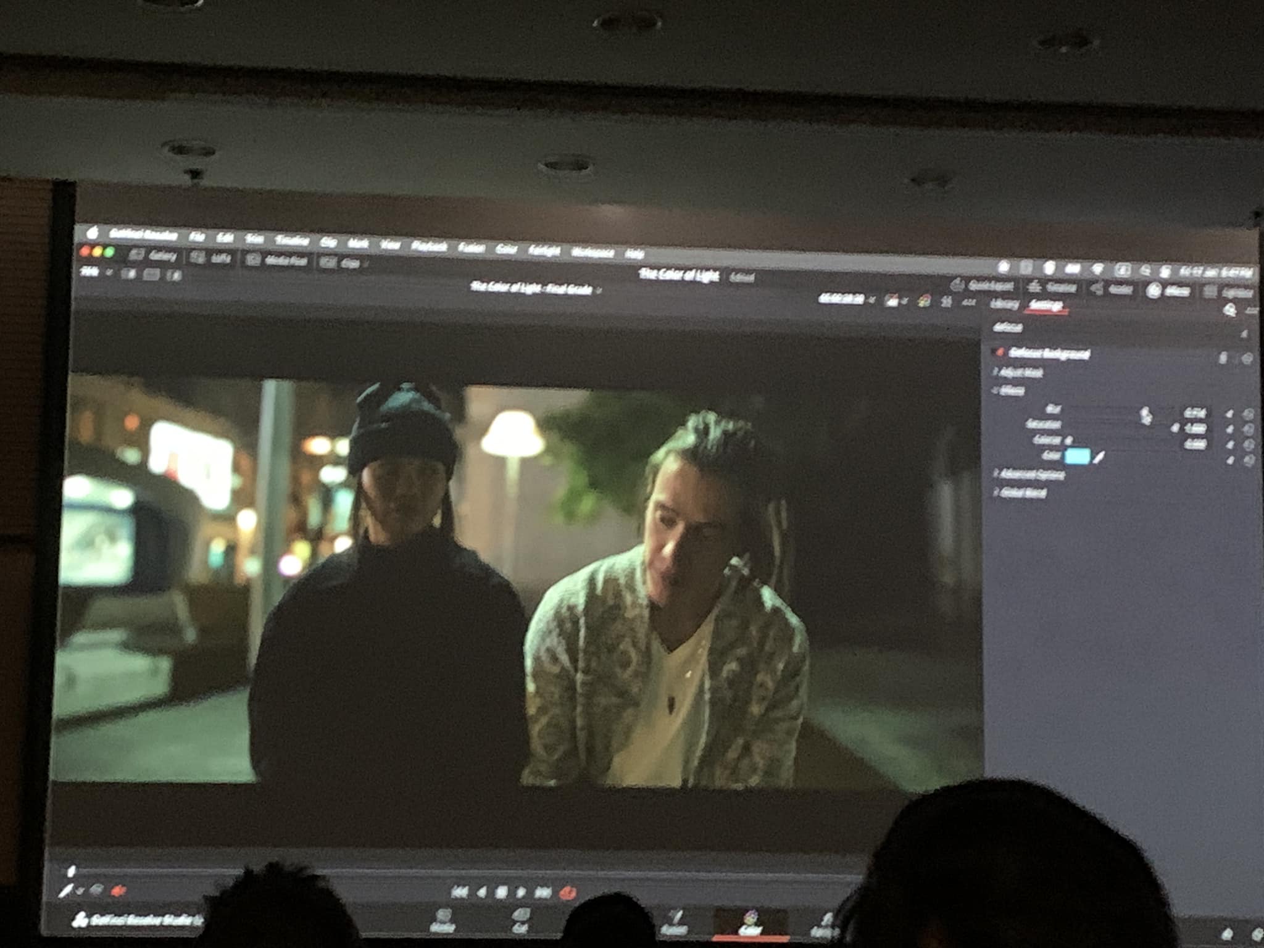
Task: Open the Workspace menu
Action: (x=592, y=252)
